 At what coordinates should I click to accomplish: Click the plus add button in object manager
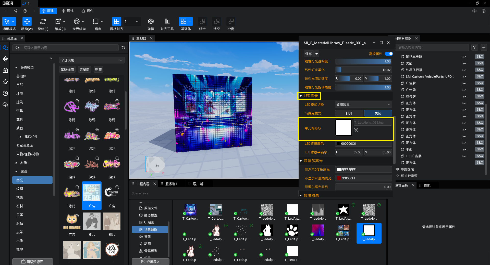coord(484,47)
